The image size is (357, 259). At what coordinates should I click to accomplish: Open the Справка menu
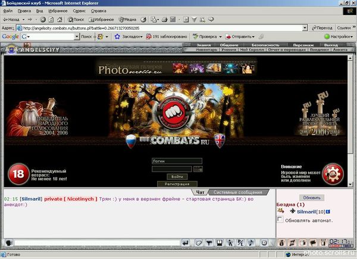click(99, 11)
